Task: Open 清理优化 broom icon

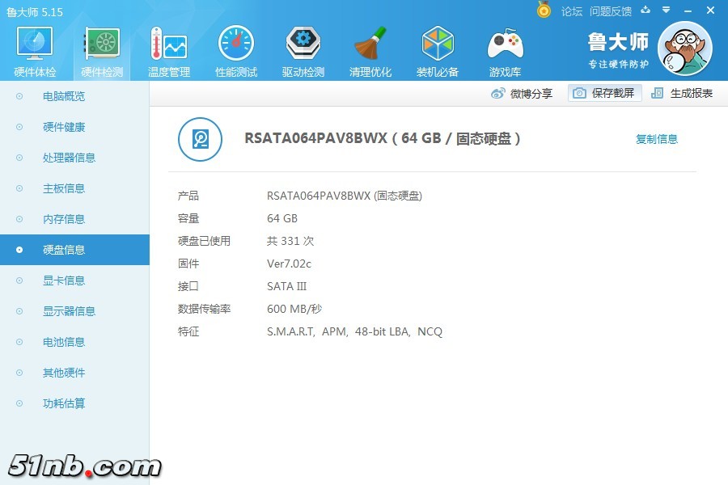Action: pyautogui.click(x=370, y=44)
